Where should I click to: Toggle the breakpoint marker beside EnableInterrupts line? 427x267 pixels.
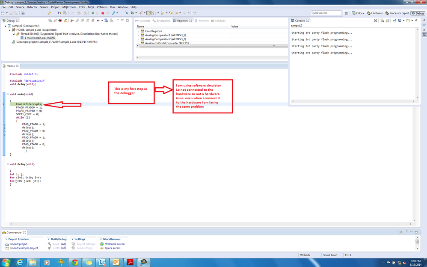pos(3,104)
